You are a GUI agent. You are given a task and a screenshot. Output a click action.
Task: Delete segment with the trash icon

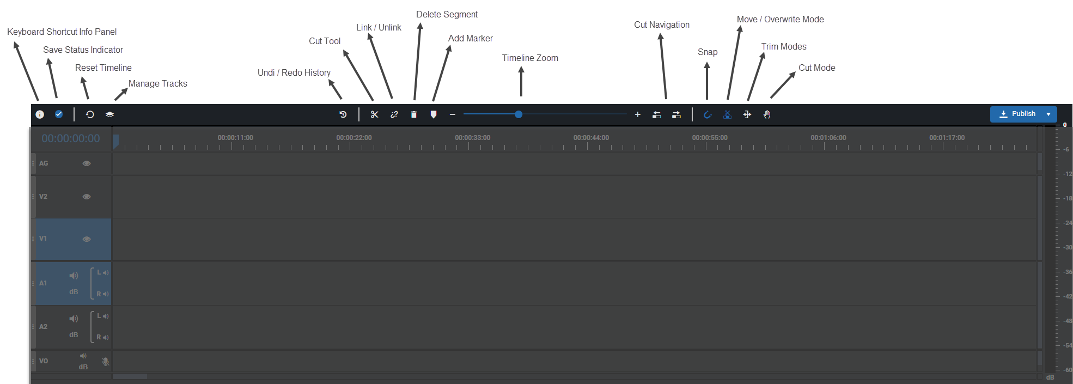(414, 114)
